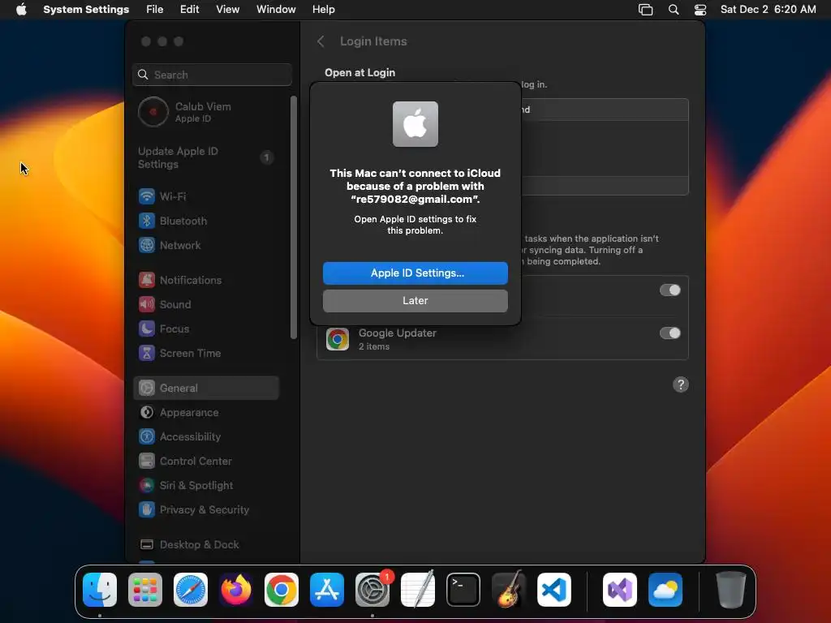
Task: Open TextEdit from the Dock
Action: (x=418, y=590)
